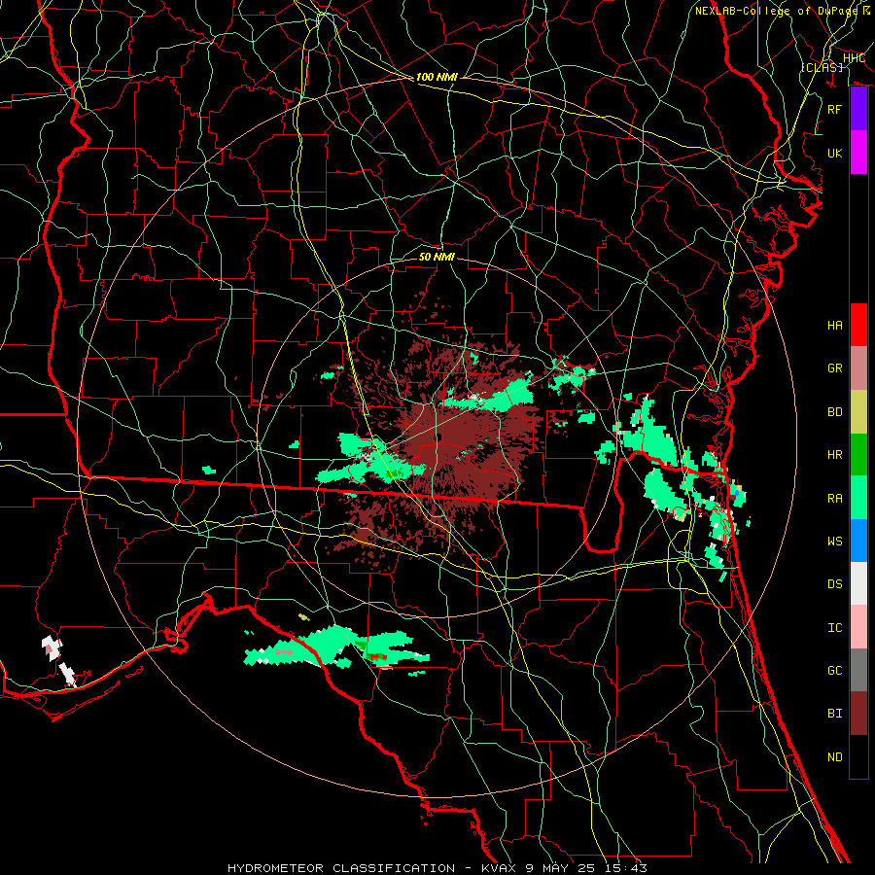Click the 50 NMI range ring label
The image size is (875, 875).
point(437,257)
